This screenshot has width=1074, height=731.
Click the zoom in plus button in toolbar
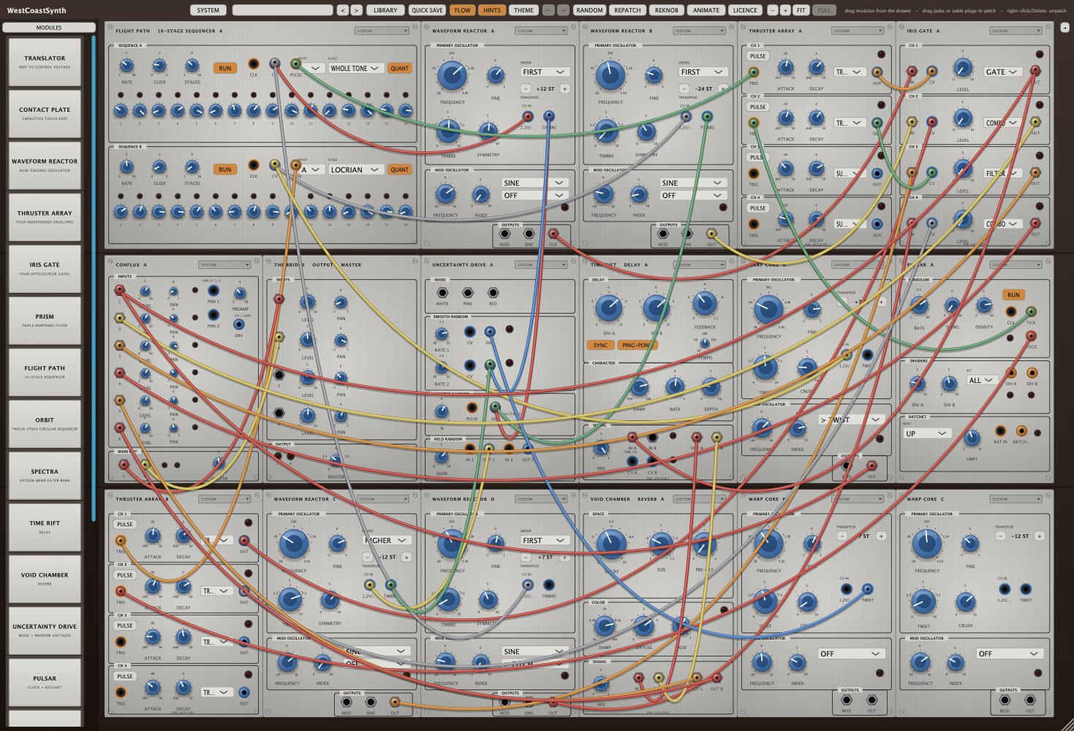point(785,10)
